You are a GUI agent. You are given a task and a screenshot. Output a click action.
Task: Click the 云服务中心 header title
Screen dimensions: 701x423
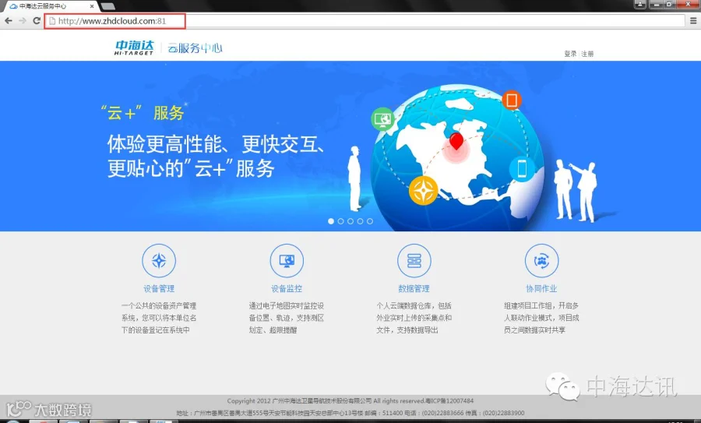(x=195, y=48)
